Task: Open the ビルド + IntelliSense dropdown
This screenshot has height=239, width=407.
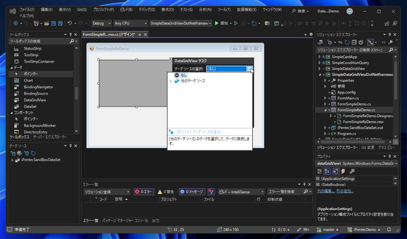Action: pos(241,192)
